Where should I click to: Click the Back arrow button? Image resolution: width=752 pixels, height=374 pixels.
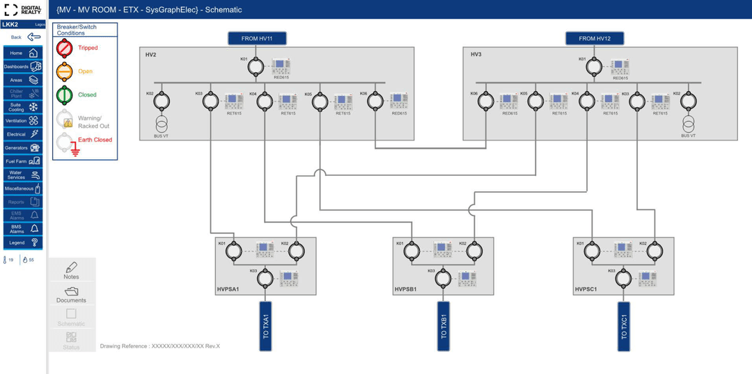tap(33, 37)
